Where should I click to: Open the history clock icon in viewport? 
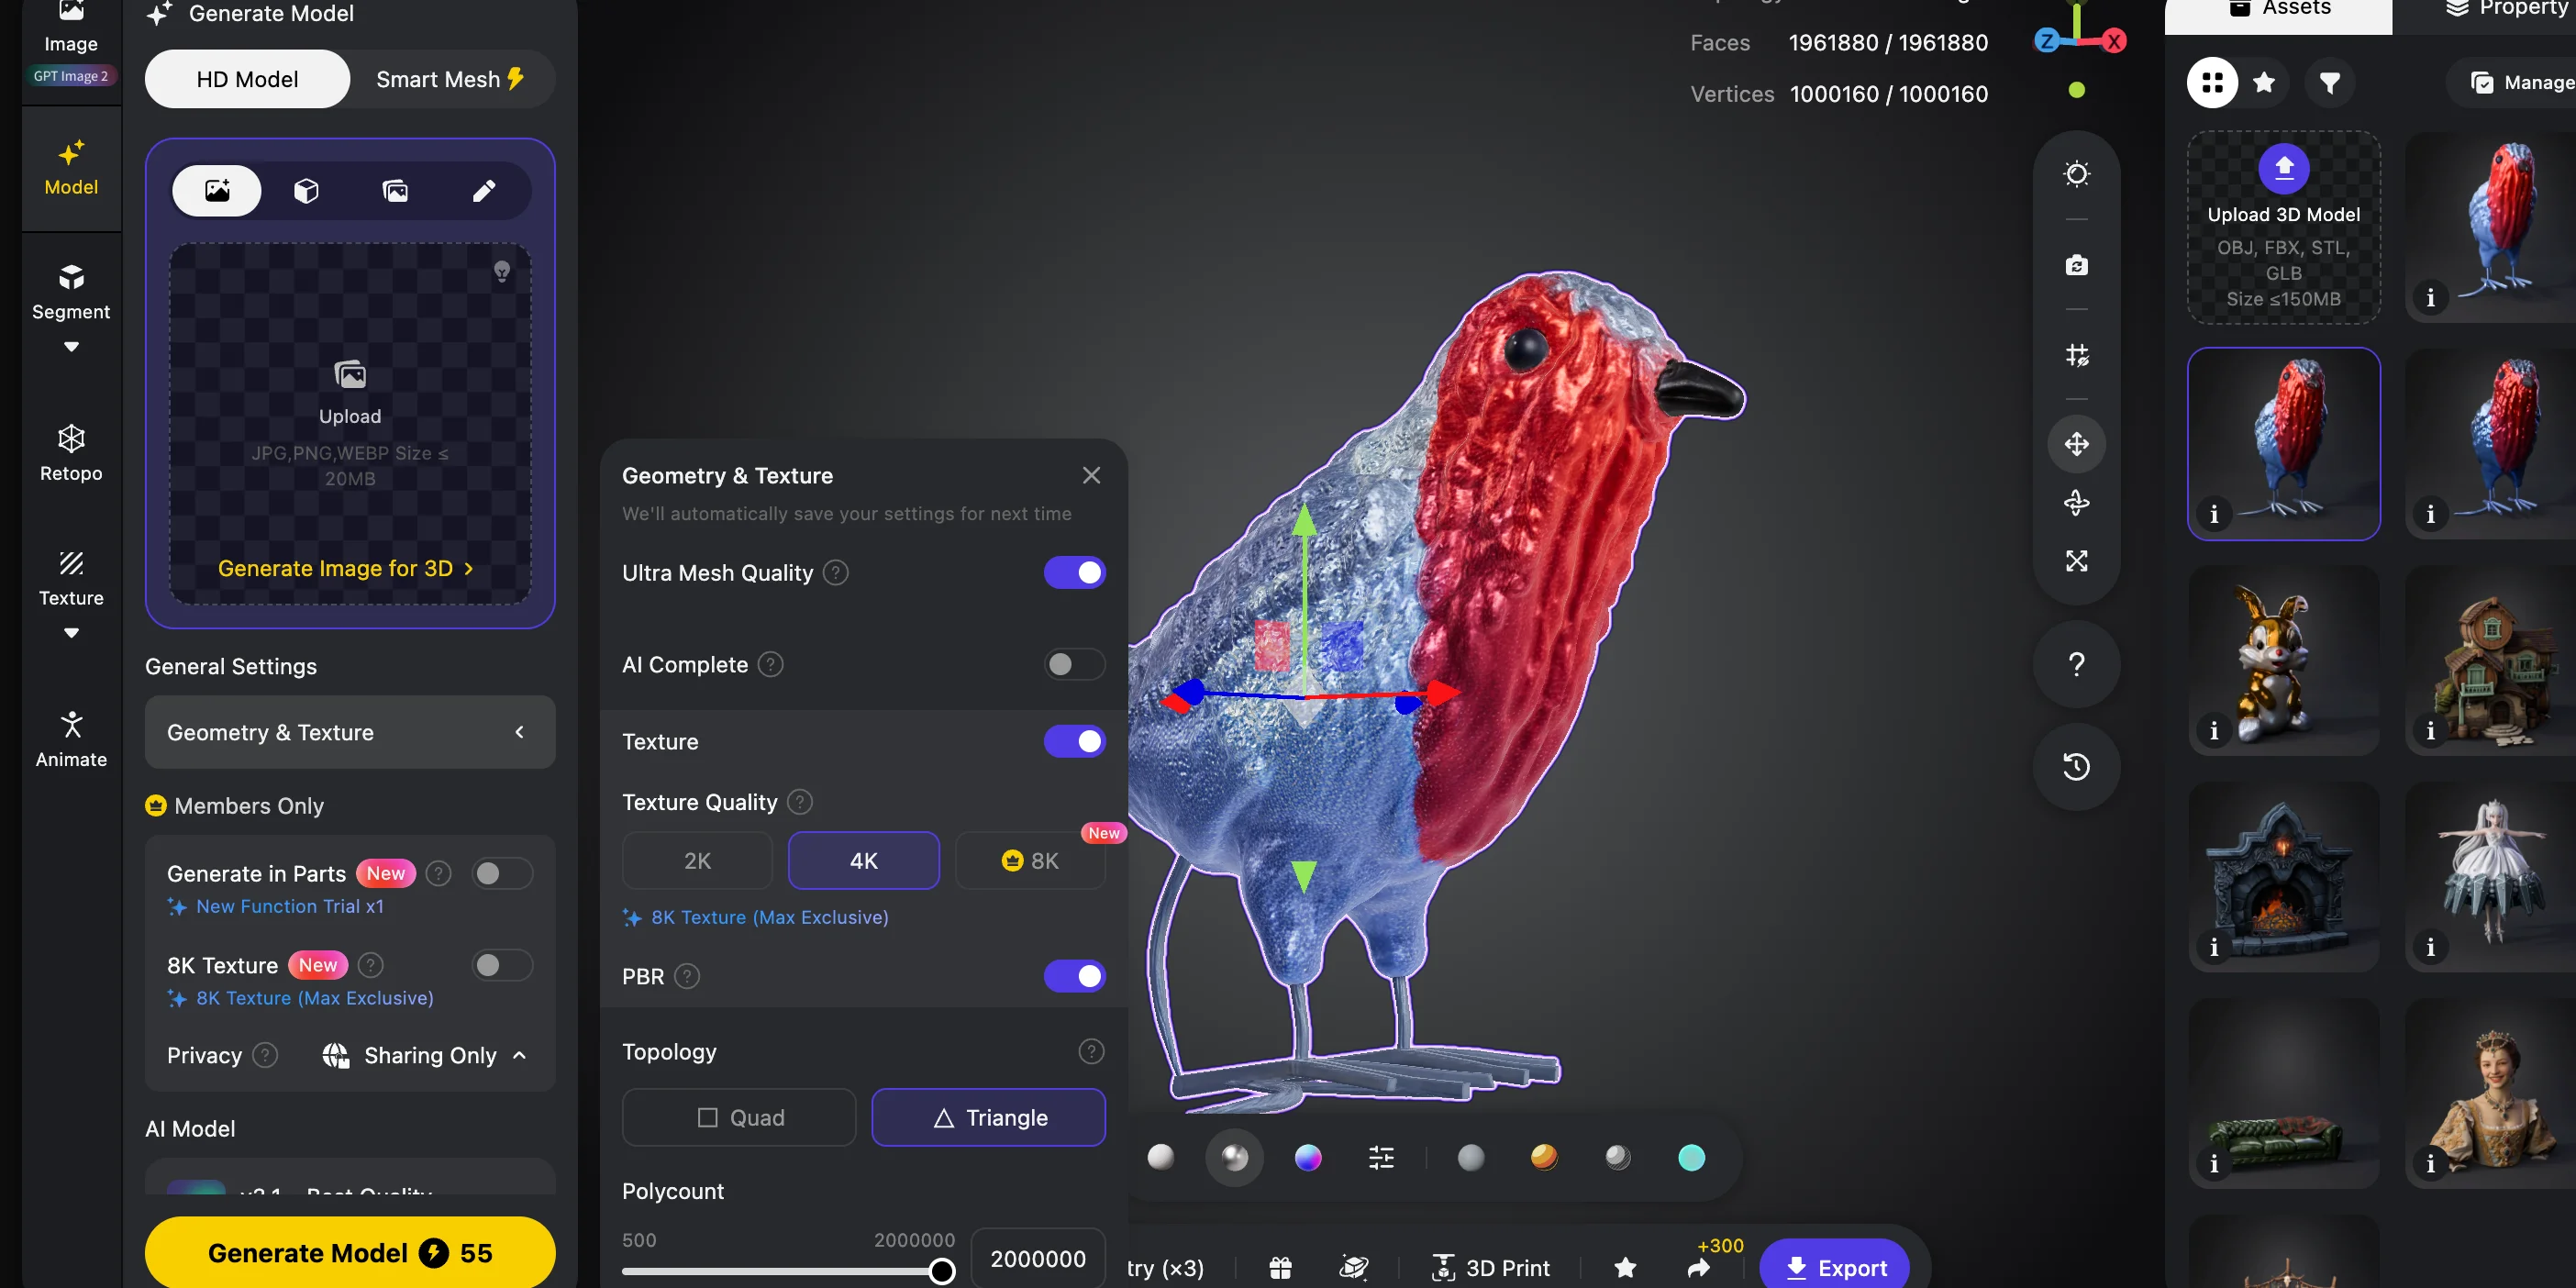(2077, 767)
